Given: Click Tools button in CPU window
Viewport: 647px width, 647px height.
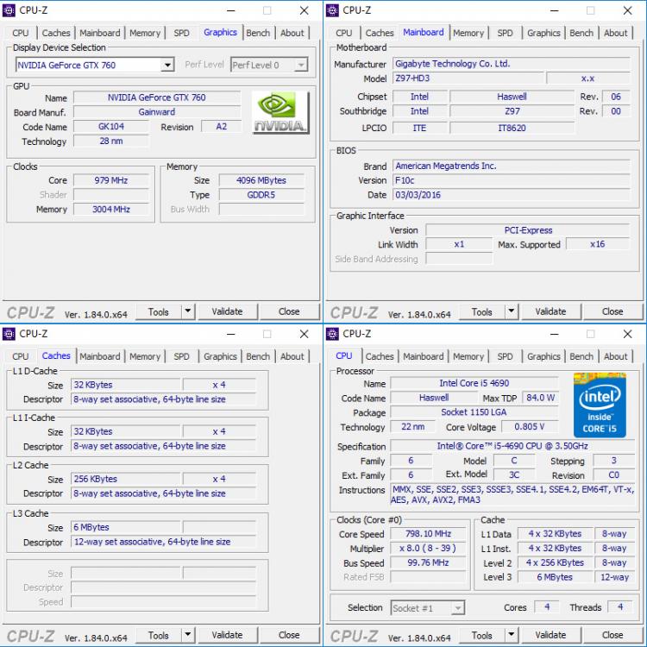Looking at the screenshot, I should [x=482, y=635].
